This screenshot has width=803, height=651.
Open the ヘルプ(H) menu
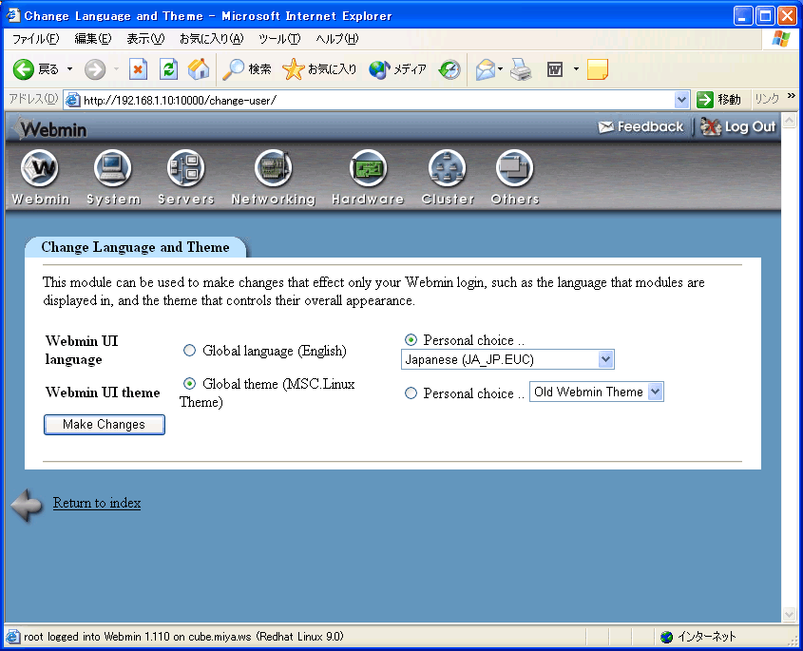337,39
